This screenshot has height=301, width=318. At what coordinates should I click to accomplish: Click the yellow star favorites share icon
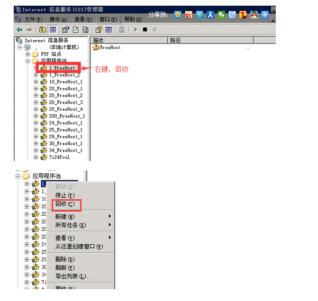tap(177, 15)
